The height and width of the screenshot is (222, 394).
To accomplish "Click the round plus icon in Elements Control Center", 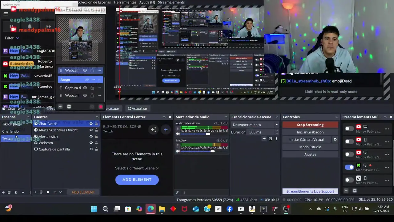I will click(166, 129).
